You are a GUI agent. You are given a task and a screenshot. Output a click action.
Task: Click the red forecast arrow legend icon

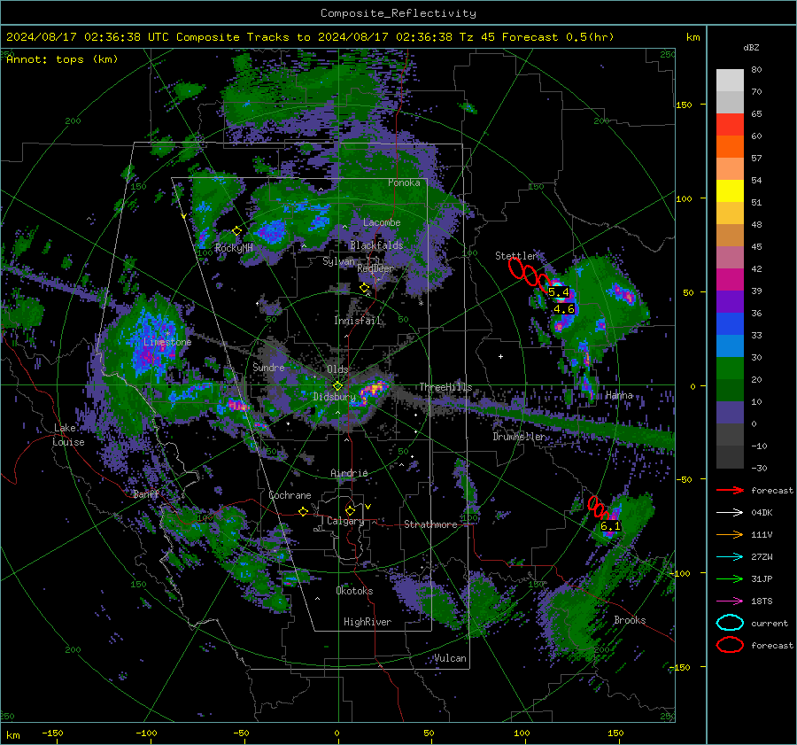pyautogui.click(x=730, y=490)
